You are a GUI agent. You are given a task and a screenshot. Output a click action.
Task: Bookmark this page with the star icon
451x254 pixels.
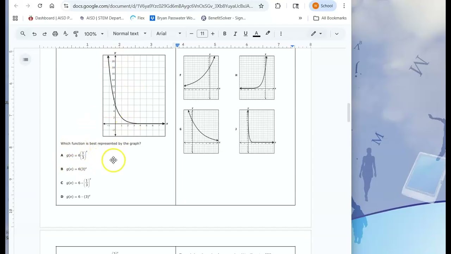261,6
